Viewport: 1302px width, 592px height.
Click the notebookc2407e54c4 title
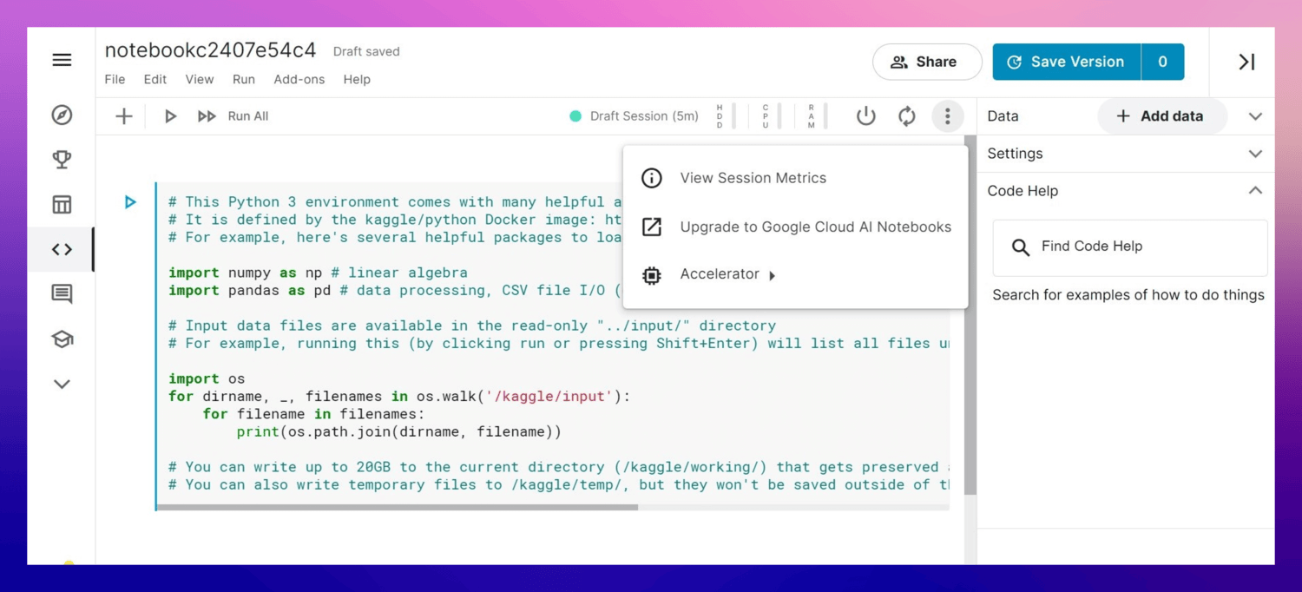click(x=211, y=50)
